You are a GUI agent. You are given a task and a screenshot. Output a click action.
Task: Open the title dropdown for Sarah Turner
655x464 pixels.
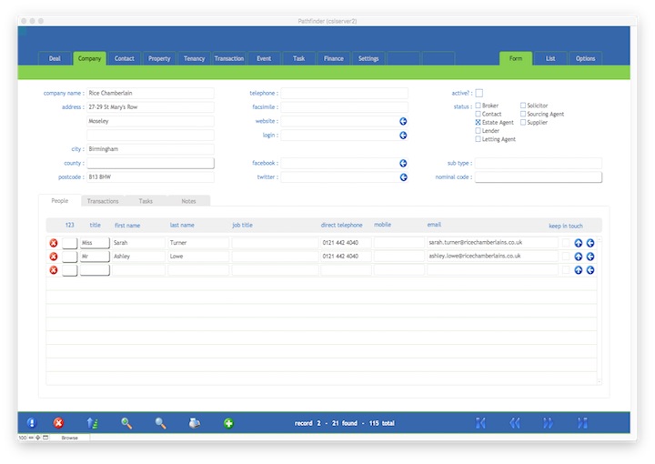[94, 243]
